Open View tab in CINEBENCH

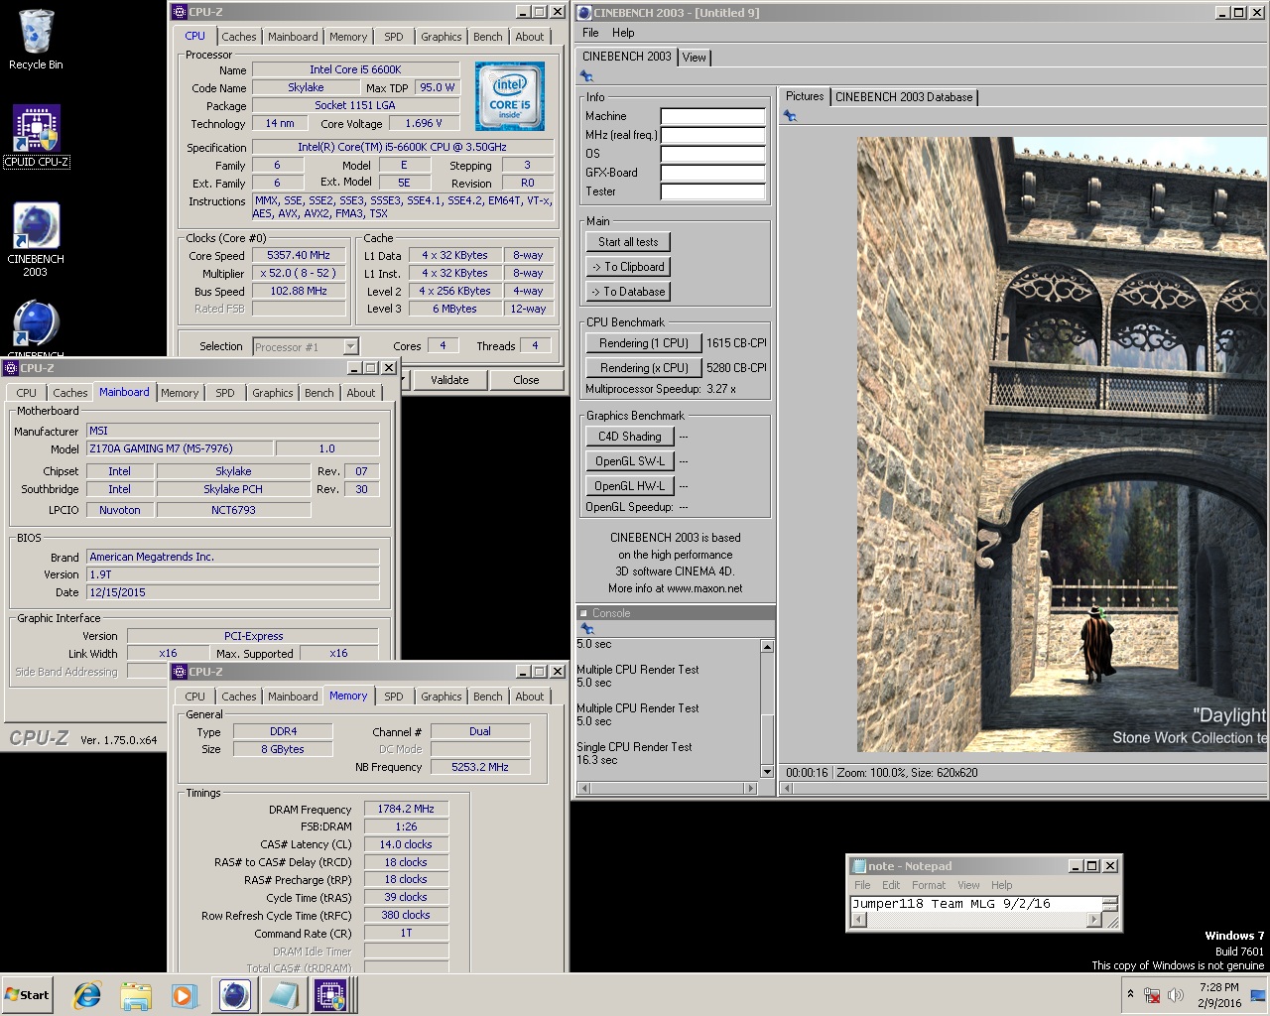695,58
